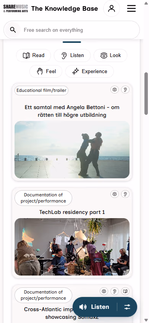Image resolution: width=149 pixels, height=323 pixels.
Task: Click the ear icon on the Angela Bettoni card
Action: pos(125,90)
